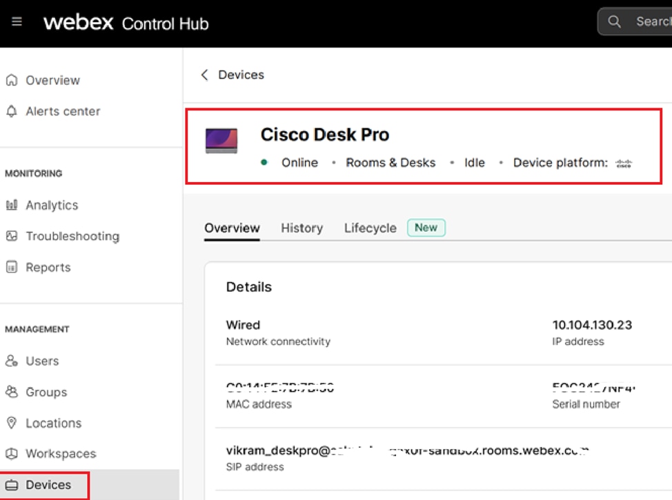Open Alerts center
Screen dimensions: 672x500
click(x=63, y=112)
